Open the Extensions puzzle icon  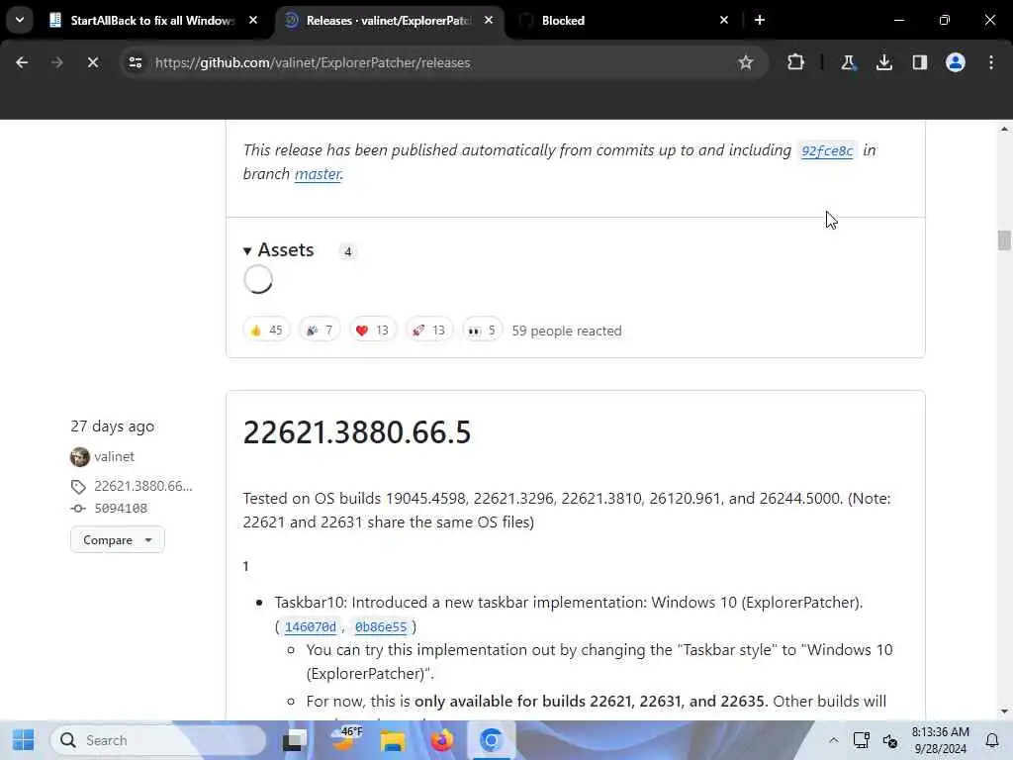[796, 62]
